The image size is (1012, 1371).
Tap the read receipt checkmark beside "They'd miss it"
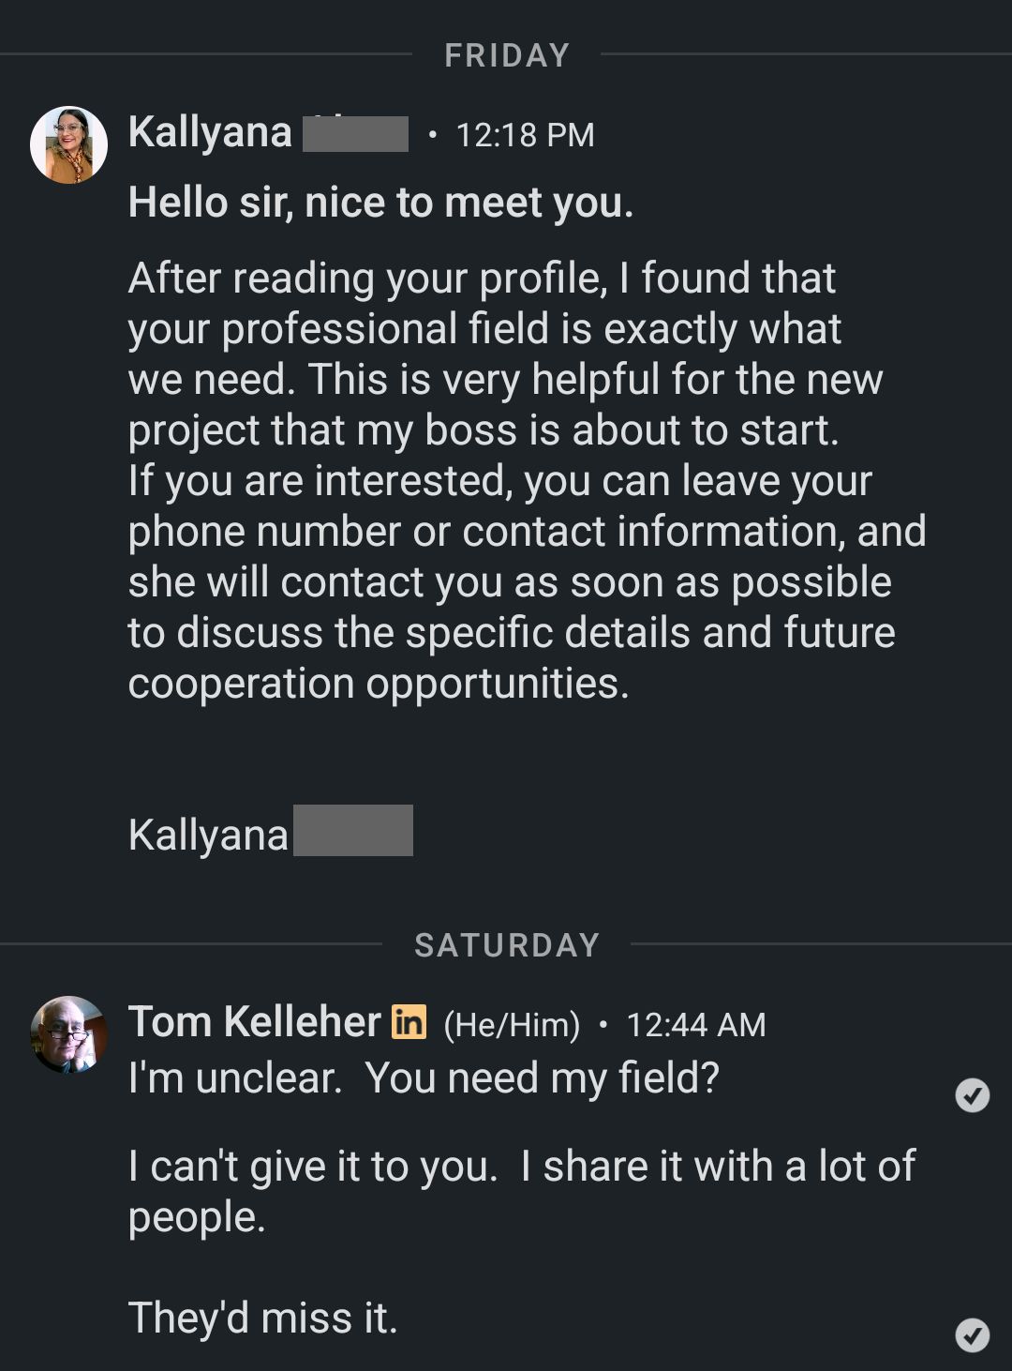(972, 1334)
